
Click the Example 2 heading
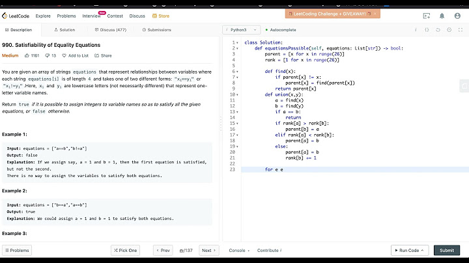14,191
